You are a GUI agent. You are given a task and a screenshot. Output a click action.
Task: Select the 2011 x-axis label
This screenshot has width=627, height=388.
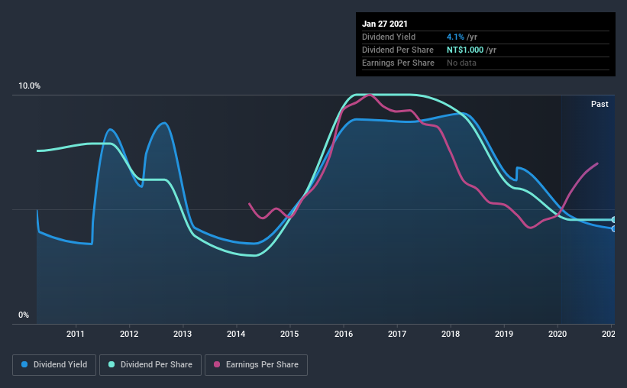point(75,334)
